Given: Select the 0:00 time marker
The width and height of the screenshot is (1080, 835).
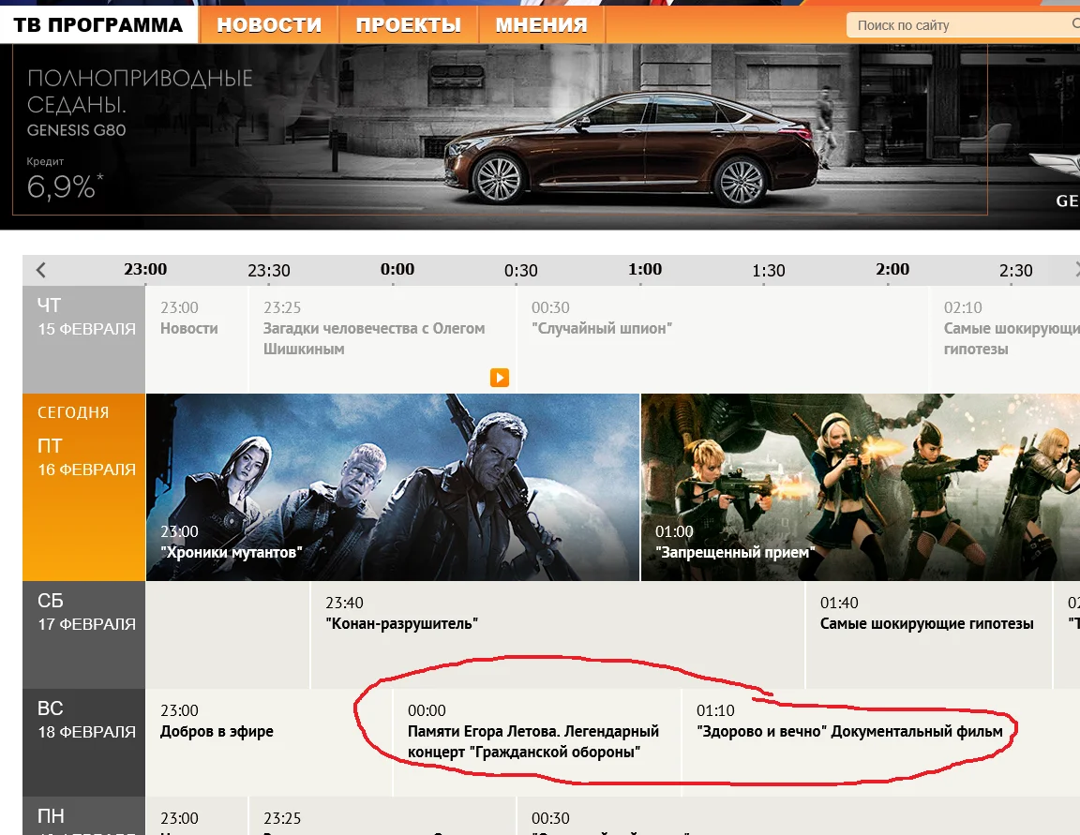Looking at the screenshot, I should click(x=397, y=269).
